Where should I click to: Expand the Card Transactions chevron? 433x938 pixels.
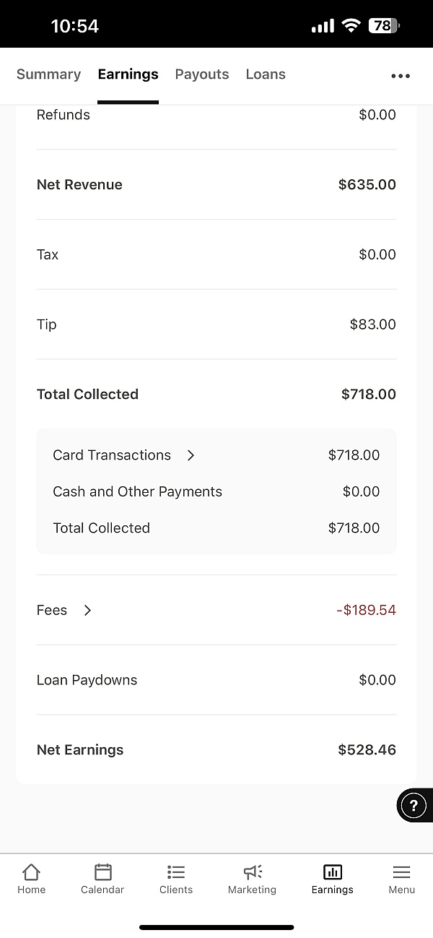click(x=191, y=455)
